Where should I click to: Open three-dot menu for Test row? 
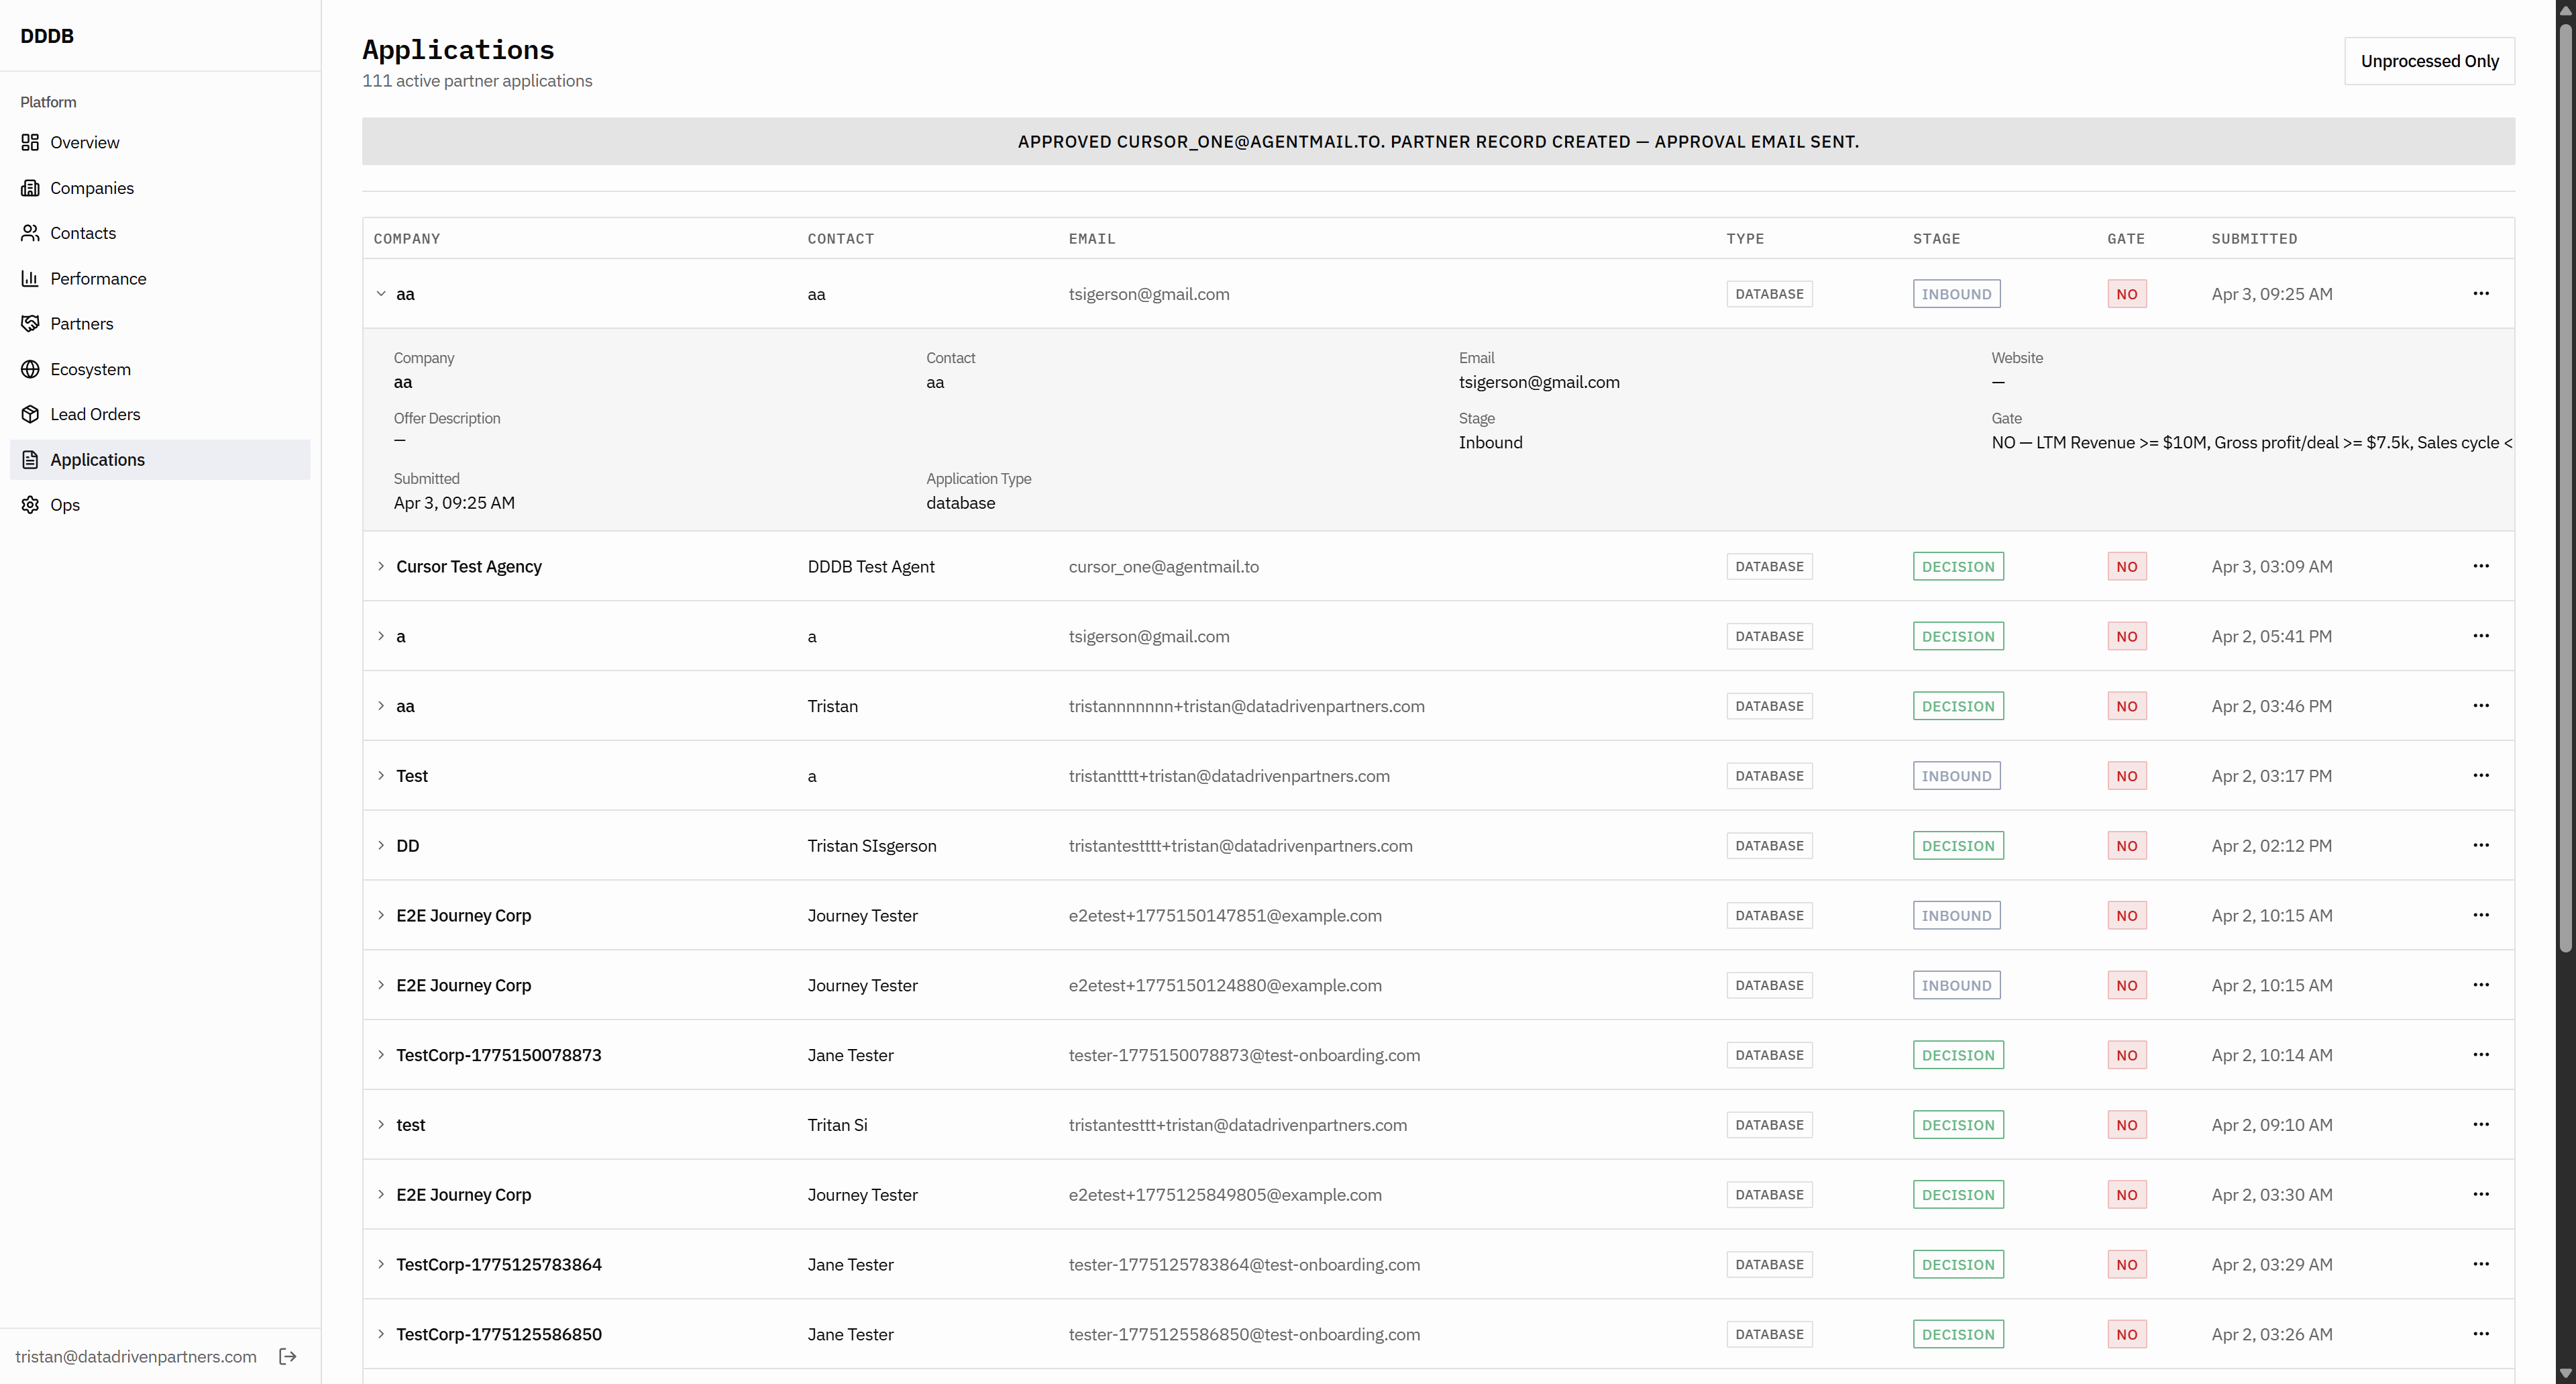(2480, 775)
